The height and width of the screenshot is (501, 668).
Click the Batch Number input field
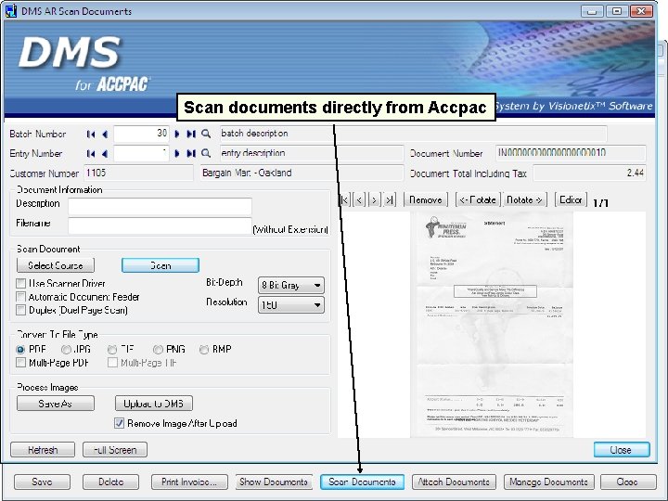[x=141, y=134]
